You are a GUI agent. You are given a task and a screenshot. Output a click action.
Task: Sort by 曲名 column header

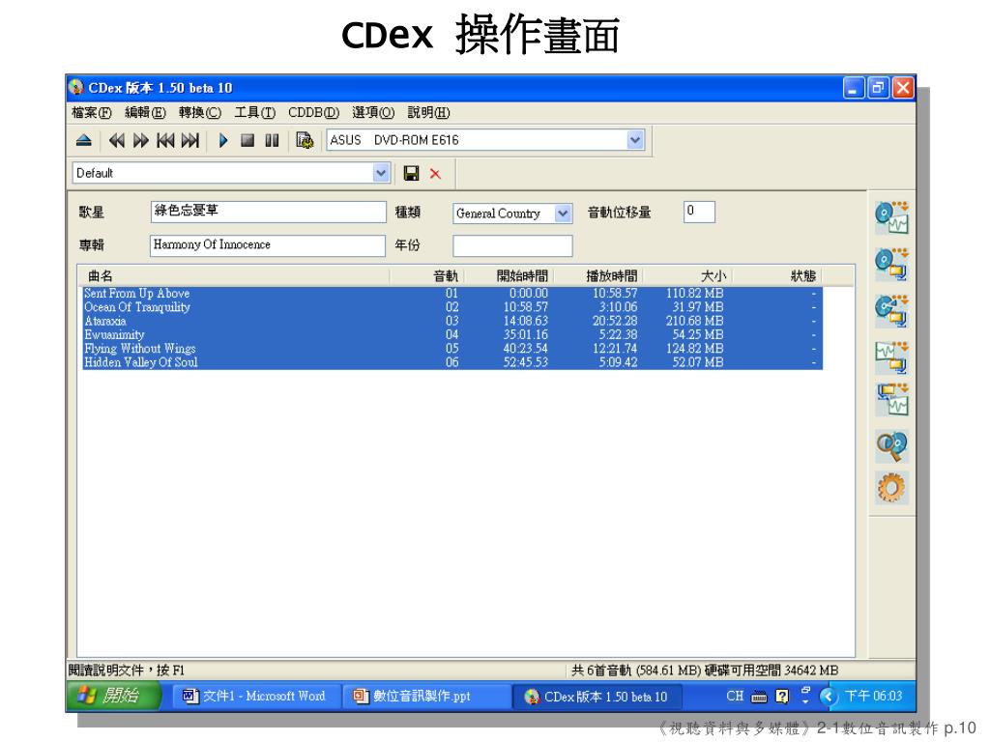tap(233, 275)
